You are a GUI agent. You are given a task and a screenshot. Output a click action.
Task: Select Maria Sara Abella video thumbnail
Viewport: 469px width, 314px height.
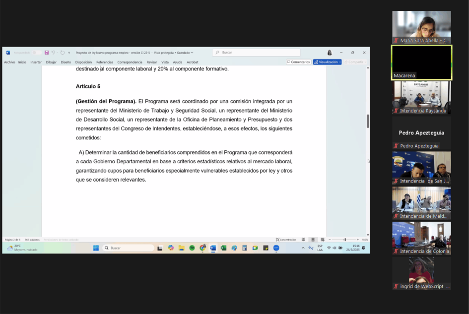point(421,27)
